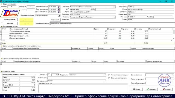Select row marker for Снять/установить 1 колесо

(x=1, y=33)
